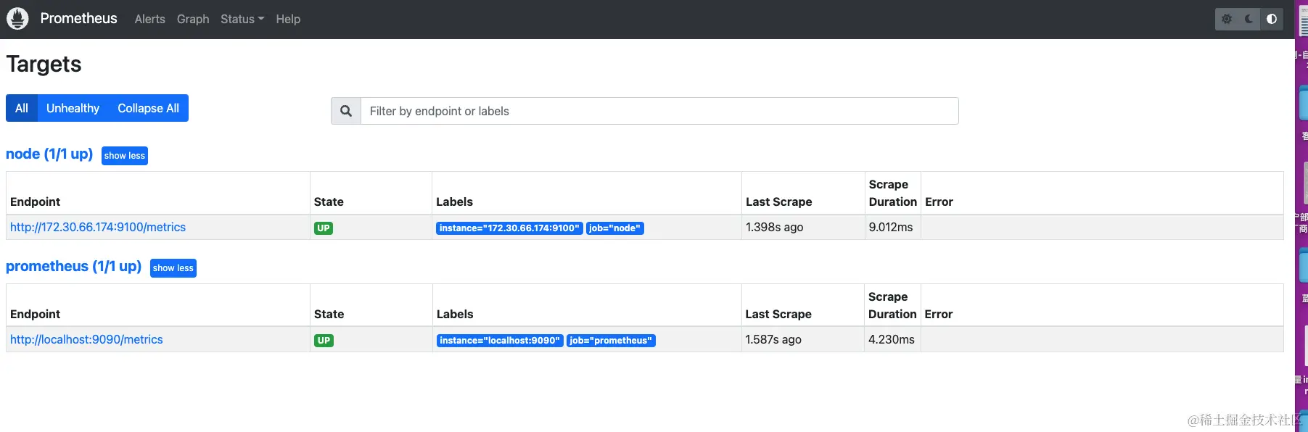Click the job="node" label badge

click(x=614, y=228)
